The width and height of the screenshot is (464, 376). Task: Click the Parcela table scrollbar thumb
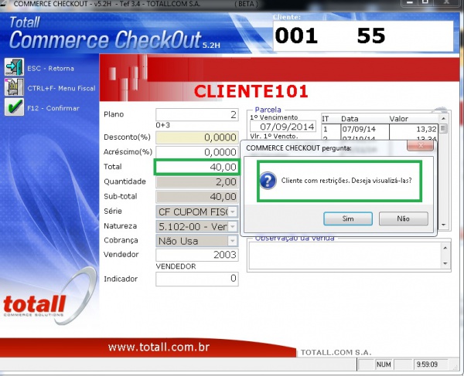click(443, 128)
